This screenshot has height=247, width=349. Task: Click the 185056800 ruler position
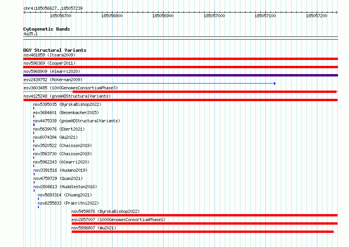(x=112, y=16)
